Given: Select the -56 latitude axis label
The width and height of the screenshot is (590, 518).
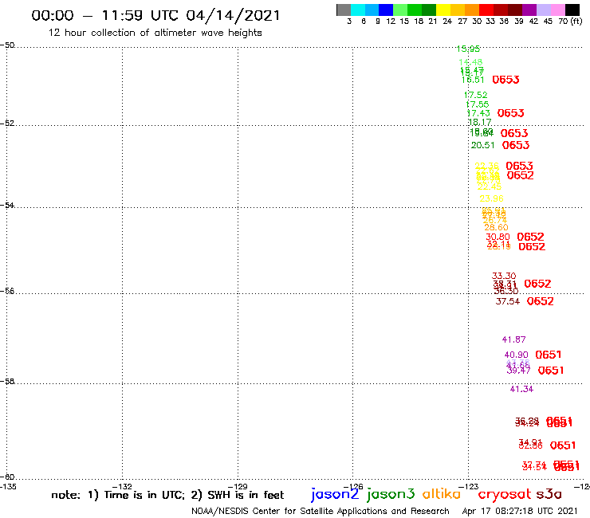Looking at the screenshot, I should point(7,291).
